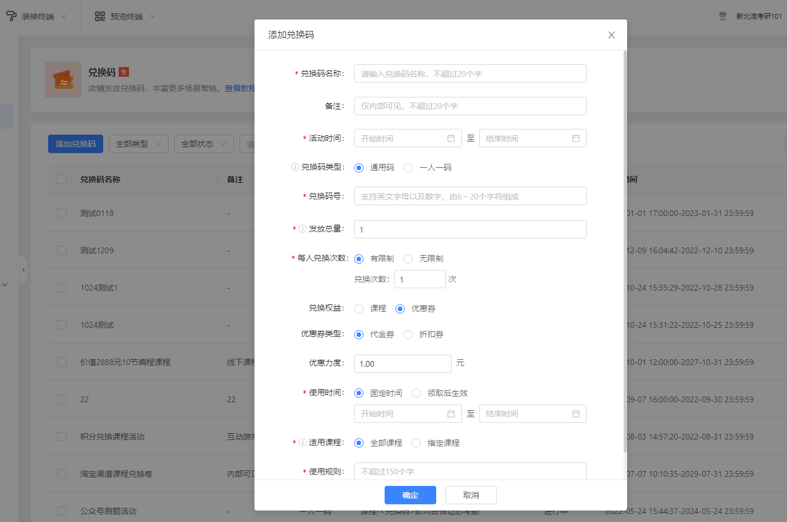Click the 兑换码名称 column header
Image resolution: width=787 pixels, height=522 pixels.
pyautogui.click(x=100, y=179)
